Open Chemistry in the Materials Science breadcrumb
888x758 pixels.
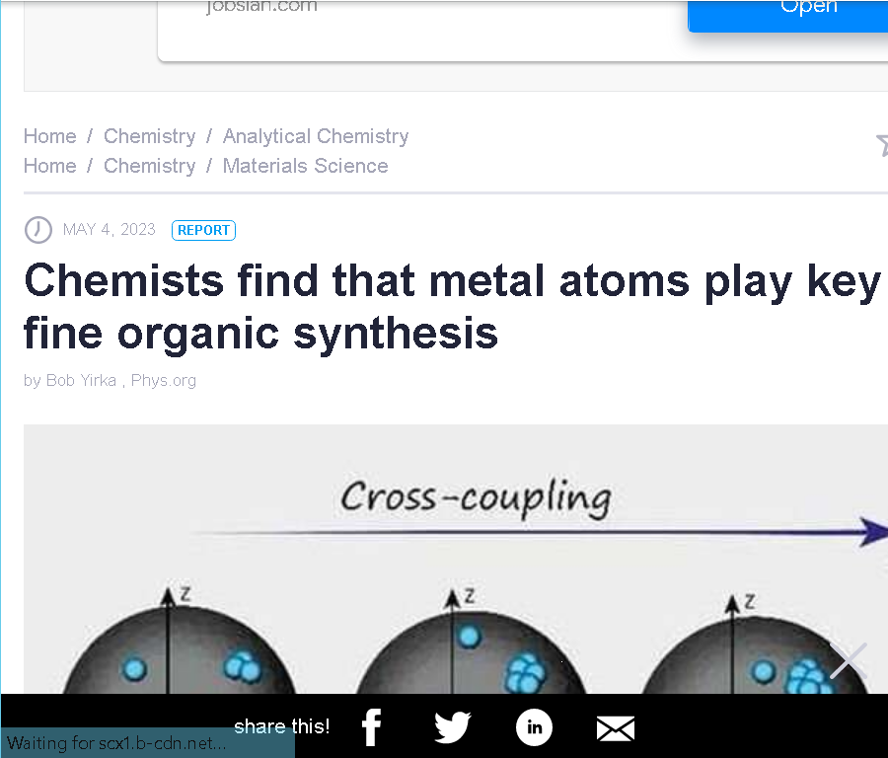coord(150,166)
